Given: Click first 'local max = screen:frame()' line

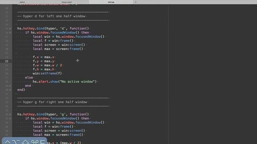Looking at the screenshot, I should [x=58, y=49].
